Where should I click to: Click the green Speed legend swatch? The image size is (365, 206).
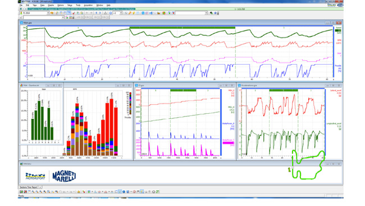338,30
